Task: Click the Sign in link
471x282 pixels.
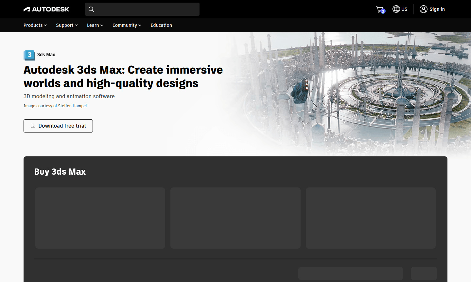Action: pos(437,9)
